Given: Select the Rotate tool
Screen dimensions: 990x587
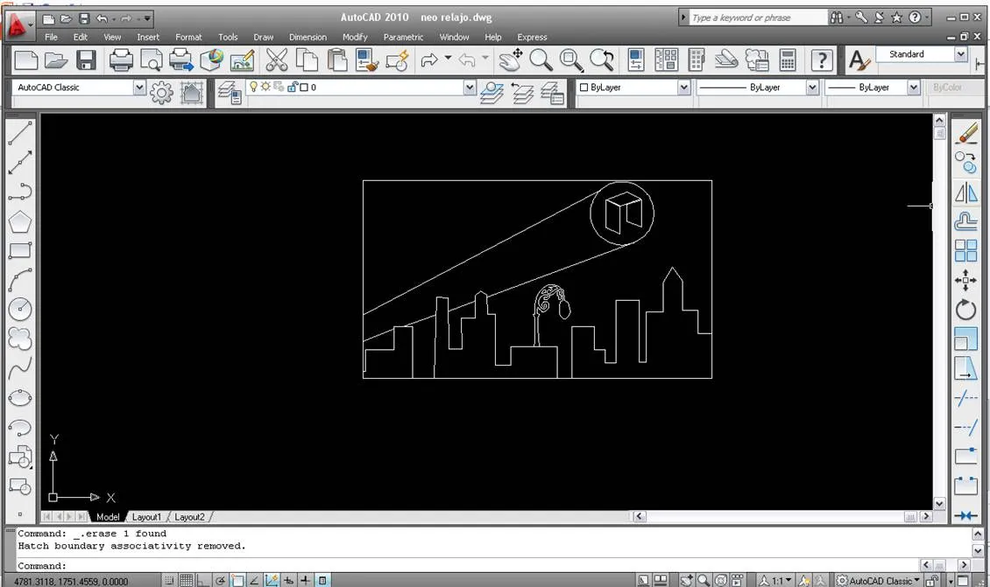Looking at the screenshot, I should 965,310.
